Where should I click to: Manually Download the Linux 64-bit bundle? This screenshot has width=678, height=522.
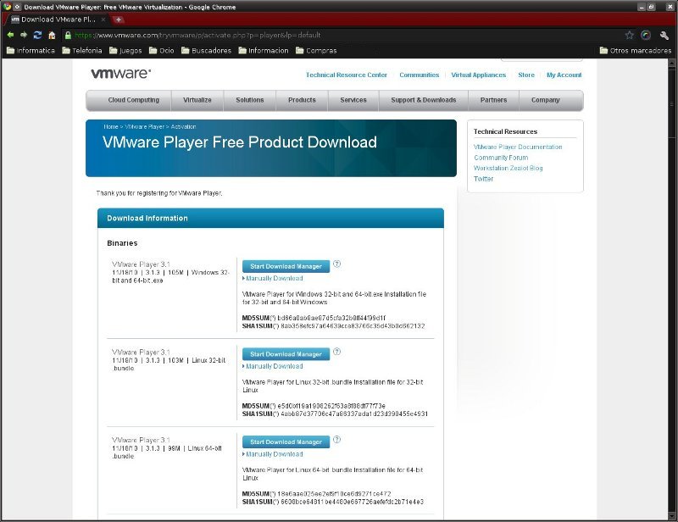pos(274,454)
